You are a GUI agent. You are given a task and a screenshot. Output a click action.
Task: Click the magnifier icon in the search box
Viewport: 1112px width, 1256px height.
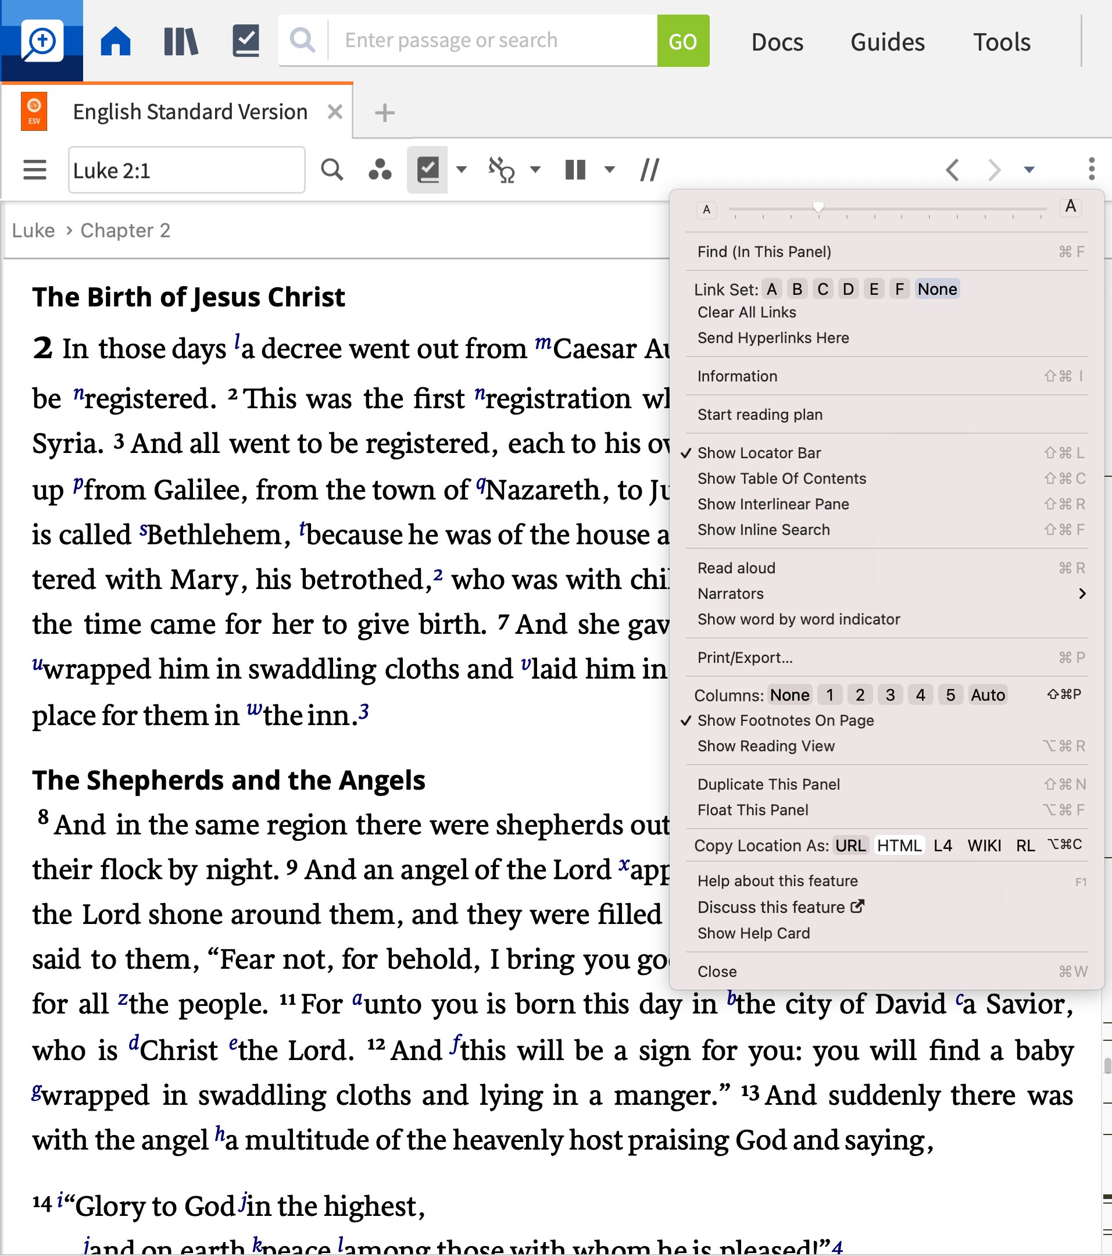302,41
